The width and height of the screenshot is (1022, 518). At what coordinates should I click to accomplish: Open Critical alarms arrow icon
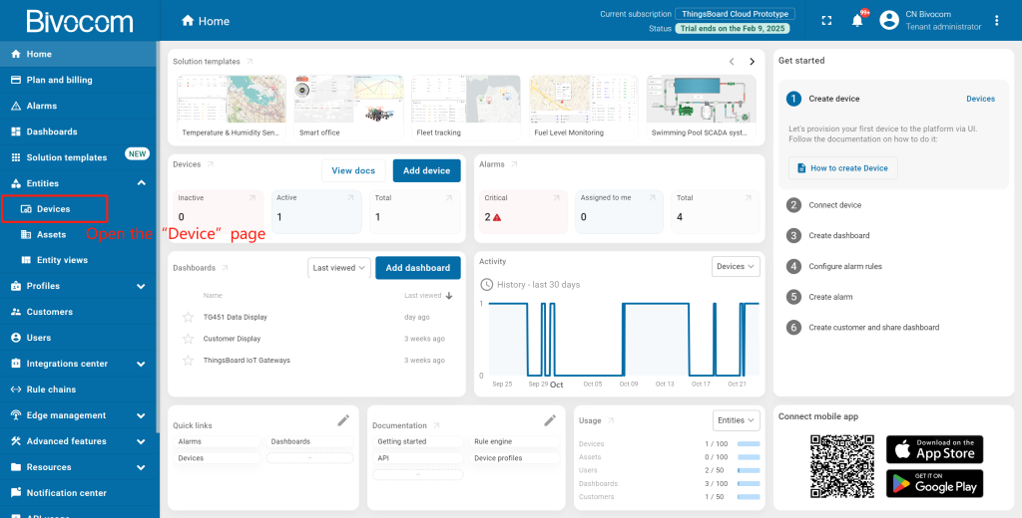point(556,198)
